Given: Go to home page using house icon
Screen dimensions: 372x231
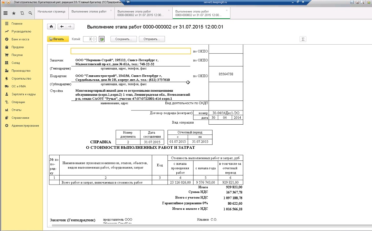Looking at the screenshot, I should tap(52, 27).
